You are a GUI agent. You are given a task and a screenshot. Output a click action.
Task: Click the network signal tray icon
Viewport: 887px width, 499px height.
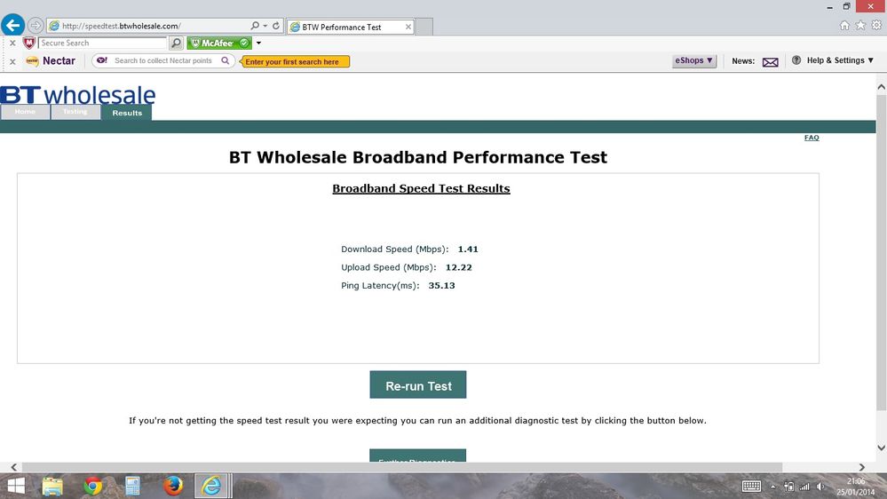[804, 487]
